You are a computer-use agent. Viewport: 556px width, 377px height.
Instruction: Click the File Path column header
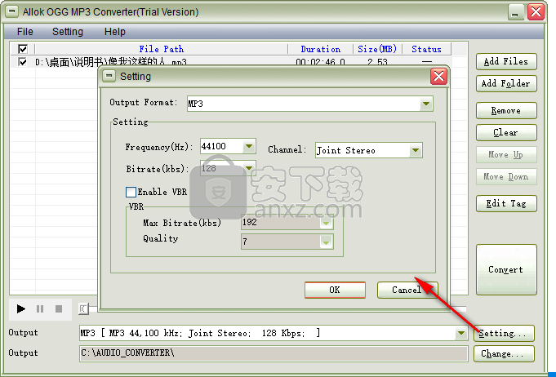162,49
